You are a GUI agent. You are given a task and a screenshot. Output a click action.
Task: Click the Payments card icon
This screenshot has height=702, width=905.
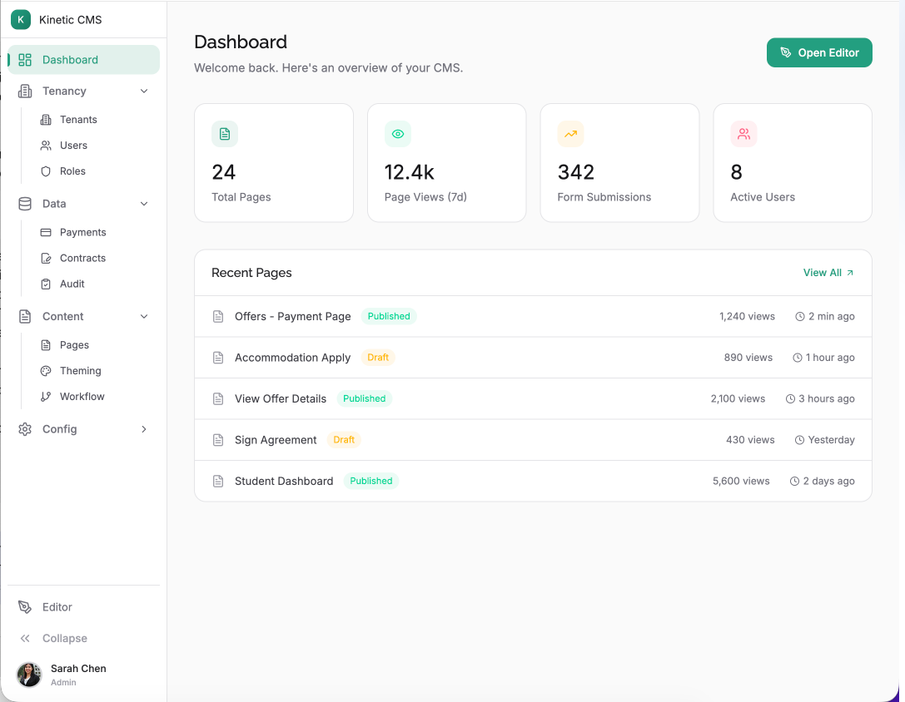coord(46,232)
